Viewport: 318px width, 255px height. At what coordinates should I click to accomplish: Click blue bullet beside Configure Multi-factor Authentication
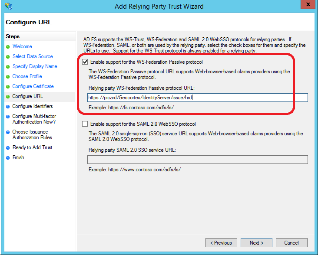click(x=8, y=117)
